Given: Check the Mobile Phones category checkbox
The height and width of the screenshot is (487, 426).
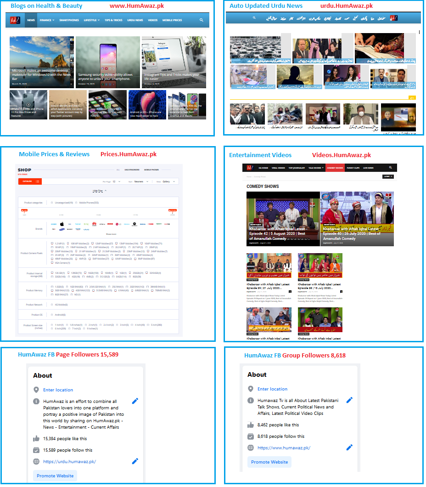Looking at the screenshot, I should click(x=76, y=203).
